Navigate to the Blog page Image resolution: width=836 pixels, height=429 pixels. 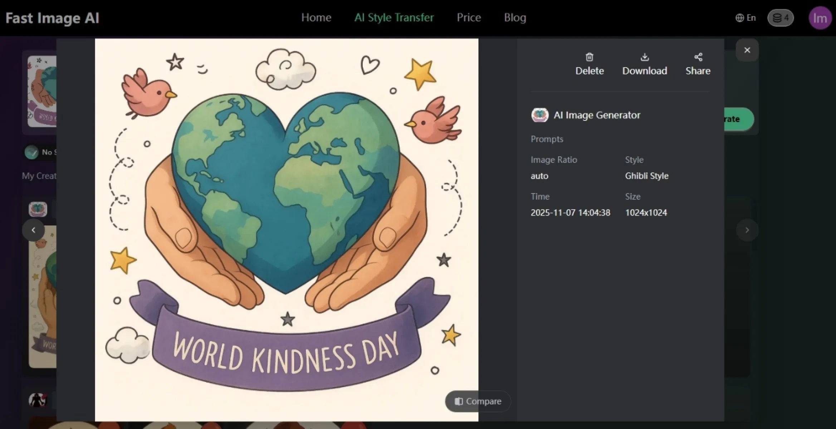(x=515, y=18)
